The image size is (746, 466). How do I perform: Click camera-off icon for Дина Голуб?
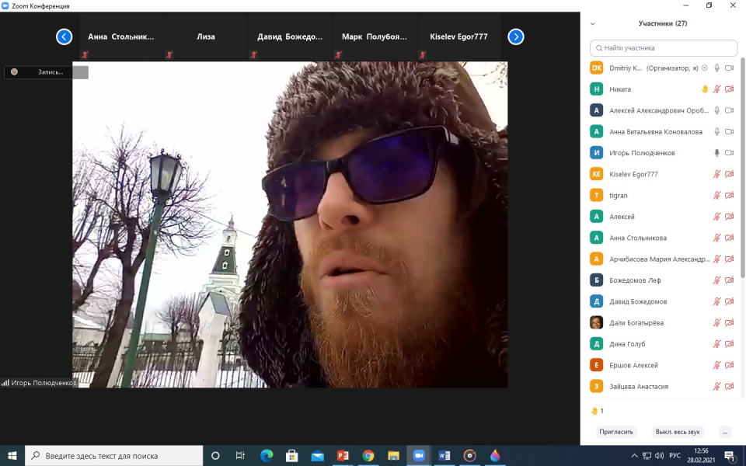point(730,344)
